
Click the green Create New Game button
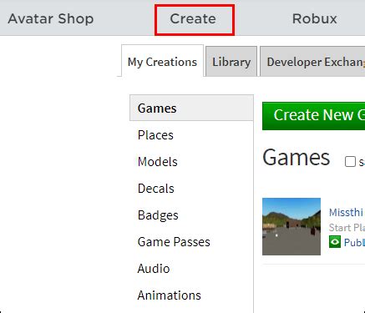(313, 116)
